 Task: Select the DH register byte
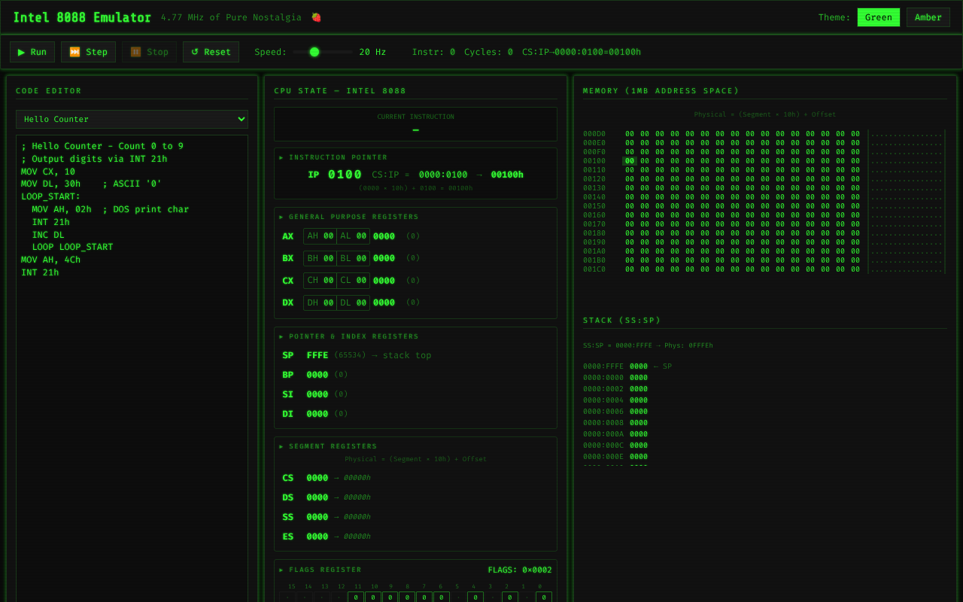[320, 303]
